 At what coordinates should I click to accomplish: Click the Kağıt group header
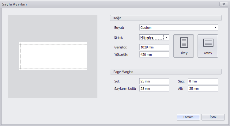(166, 18)
